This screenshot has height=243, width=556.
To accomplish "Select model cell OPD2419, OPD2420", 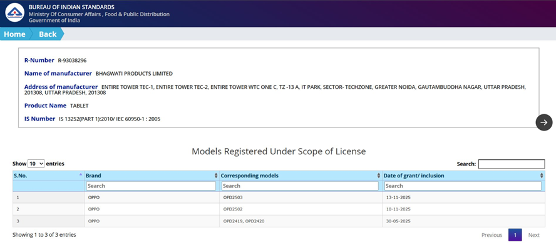I will pyautogui.click(x=244, y=221).
